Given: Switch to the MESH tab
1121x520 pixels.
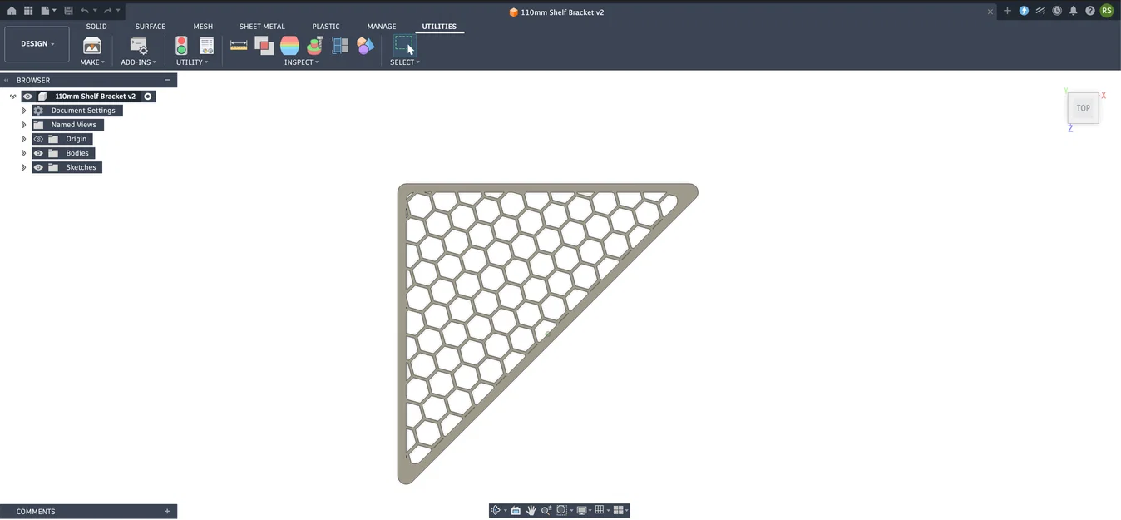Looking at the screenshot, I should 203,27.
